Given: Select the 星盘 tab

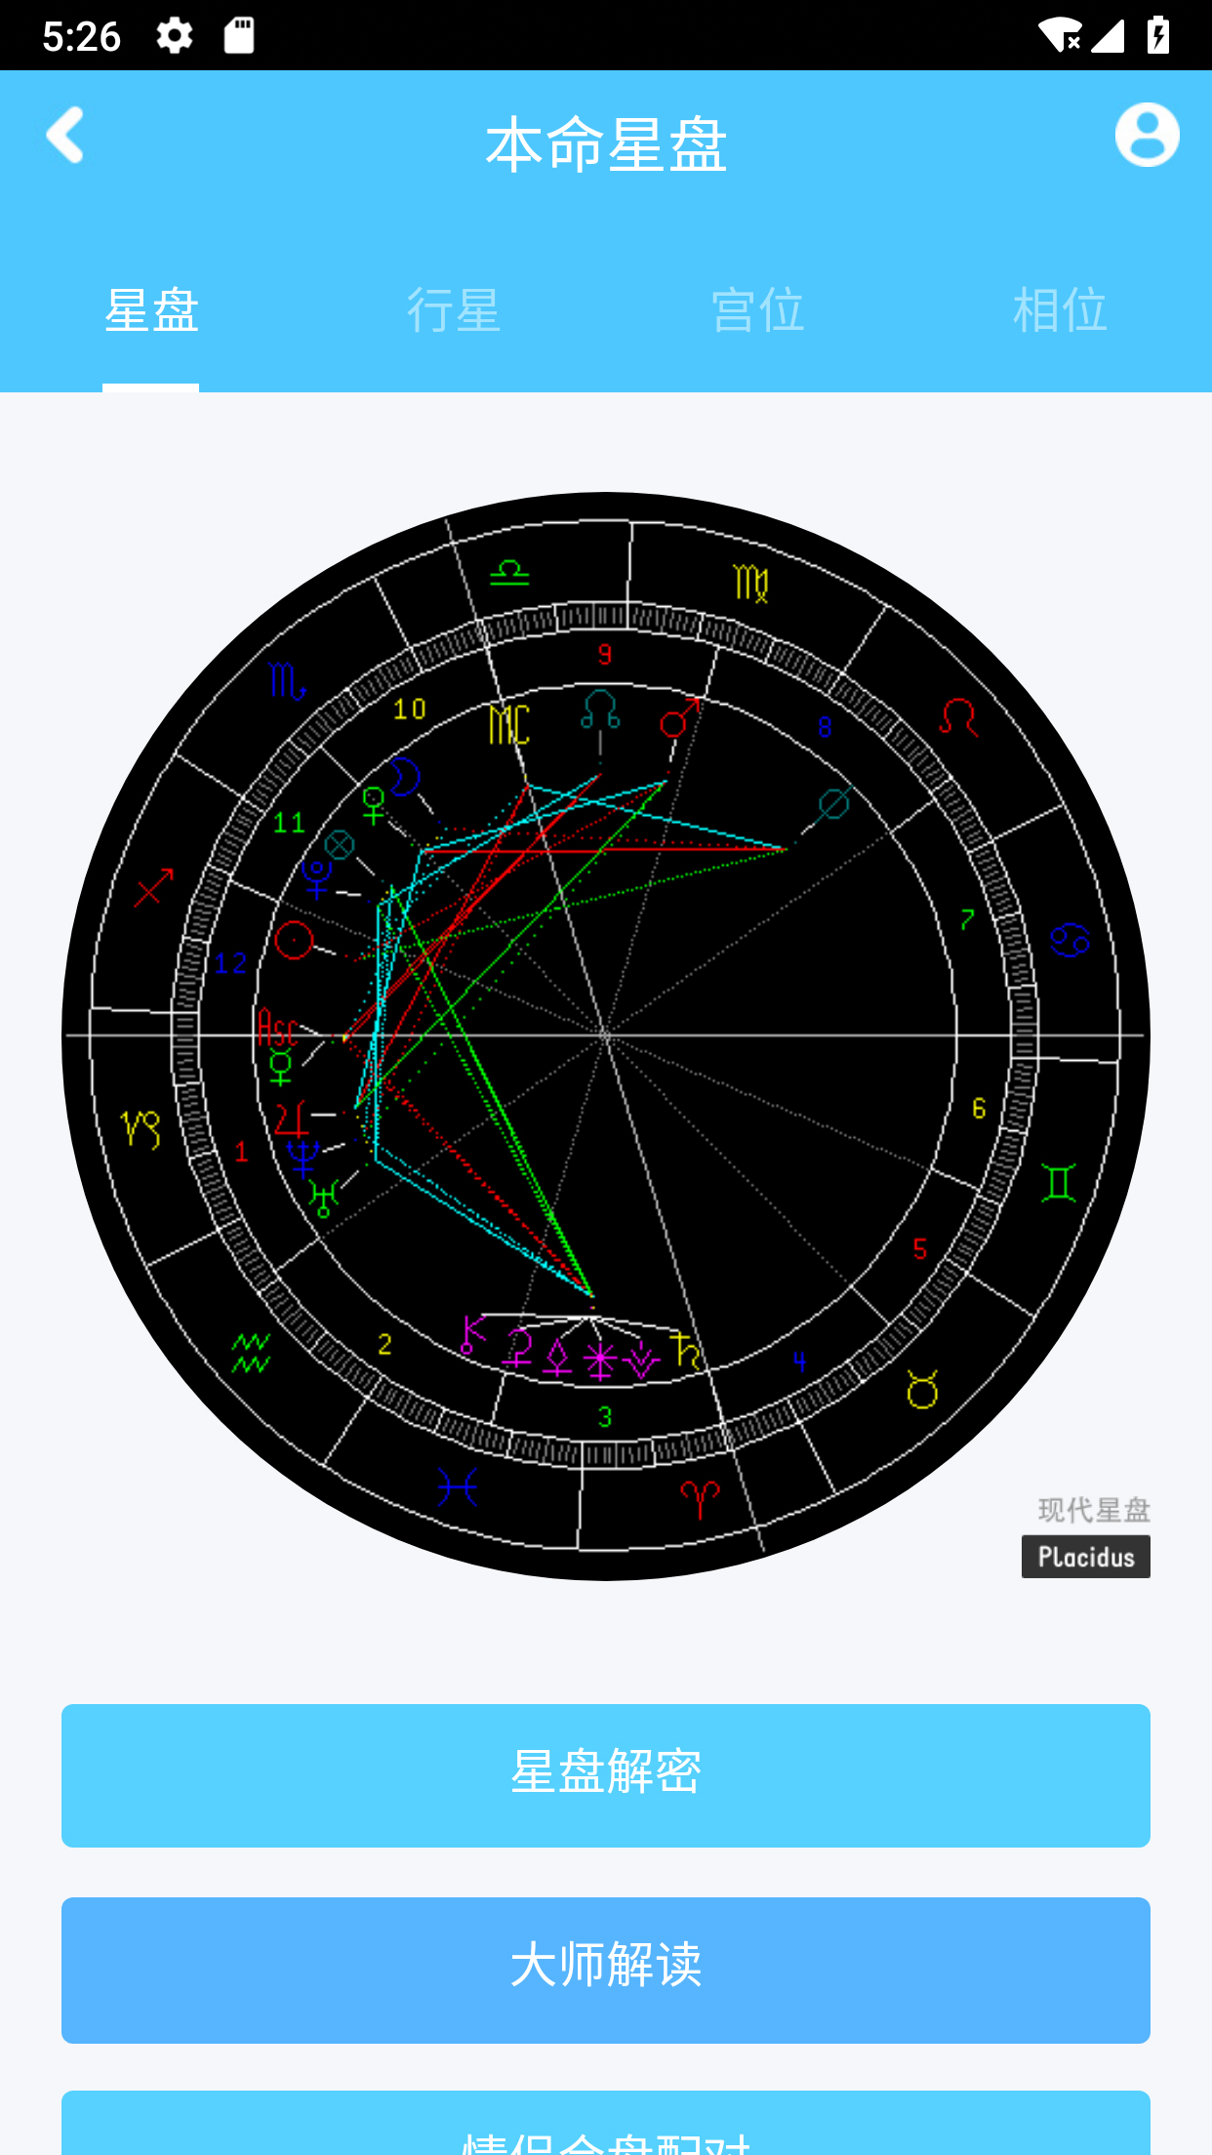Looking at the screenshot, I should 151,310.
